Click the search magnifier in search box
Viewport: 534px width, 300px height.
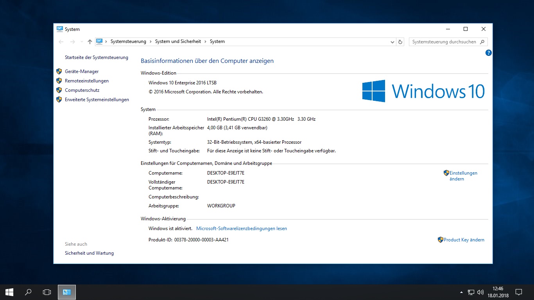pyautogui.click(x=482, y=42)
